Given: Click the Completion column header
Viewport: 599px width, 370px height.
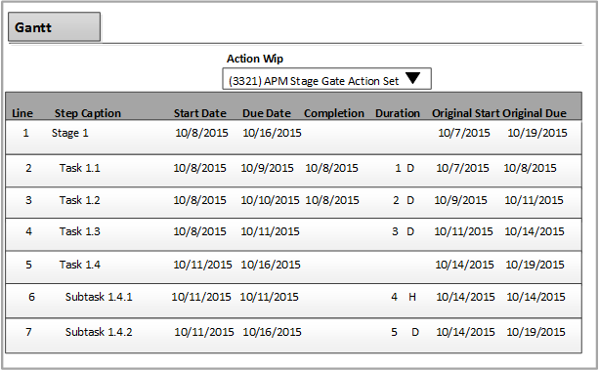Looking at the screenshot, I should pyautogui.click(x=334, y=113).
